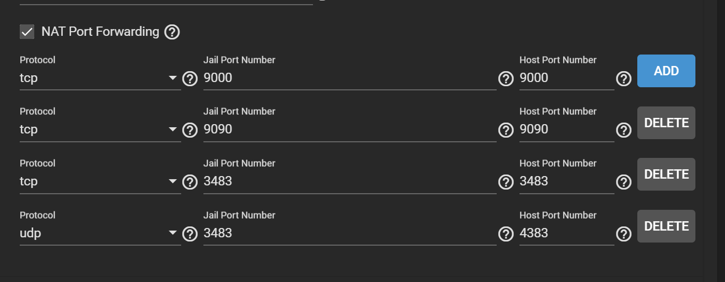This screenshot has width=725, height=282.
Task: Show help for Host Port 4383
Action: tap(623, 234)
